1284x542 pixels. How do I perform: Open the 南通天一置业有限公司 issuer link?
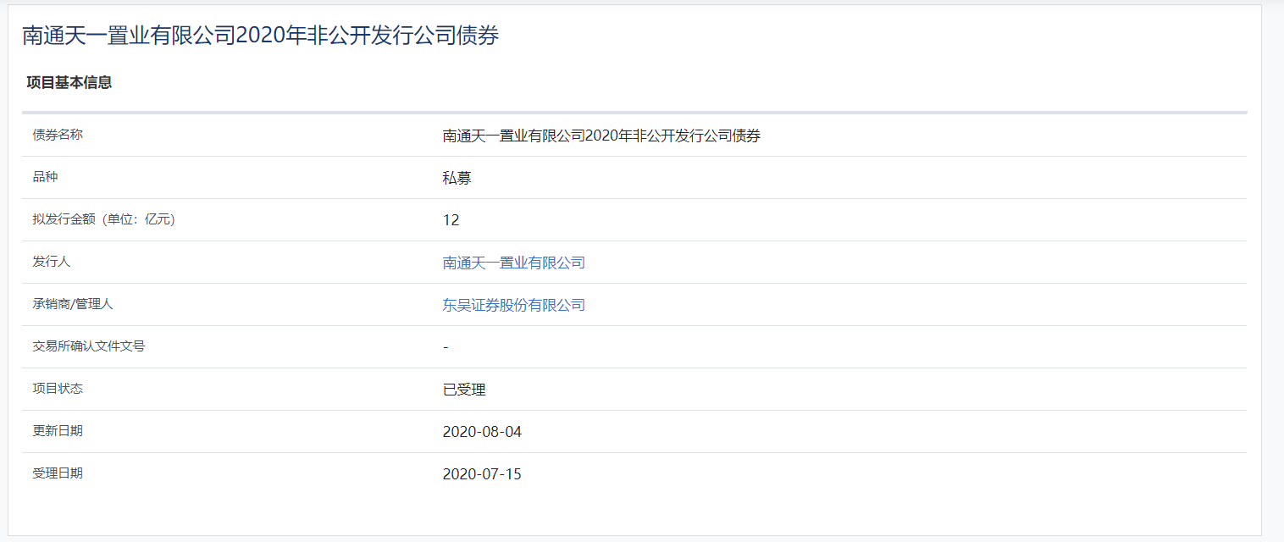tap(513, 263)
